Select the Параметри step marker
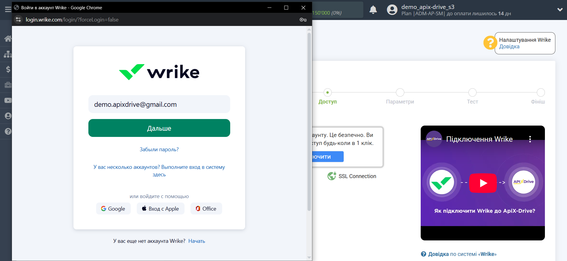Image resolution: width=567 pixels, height=261 pixels. pyautogui.click(x=400, y=92)
